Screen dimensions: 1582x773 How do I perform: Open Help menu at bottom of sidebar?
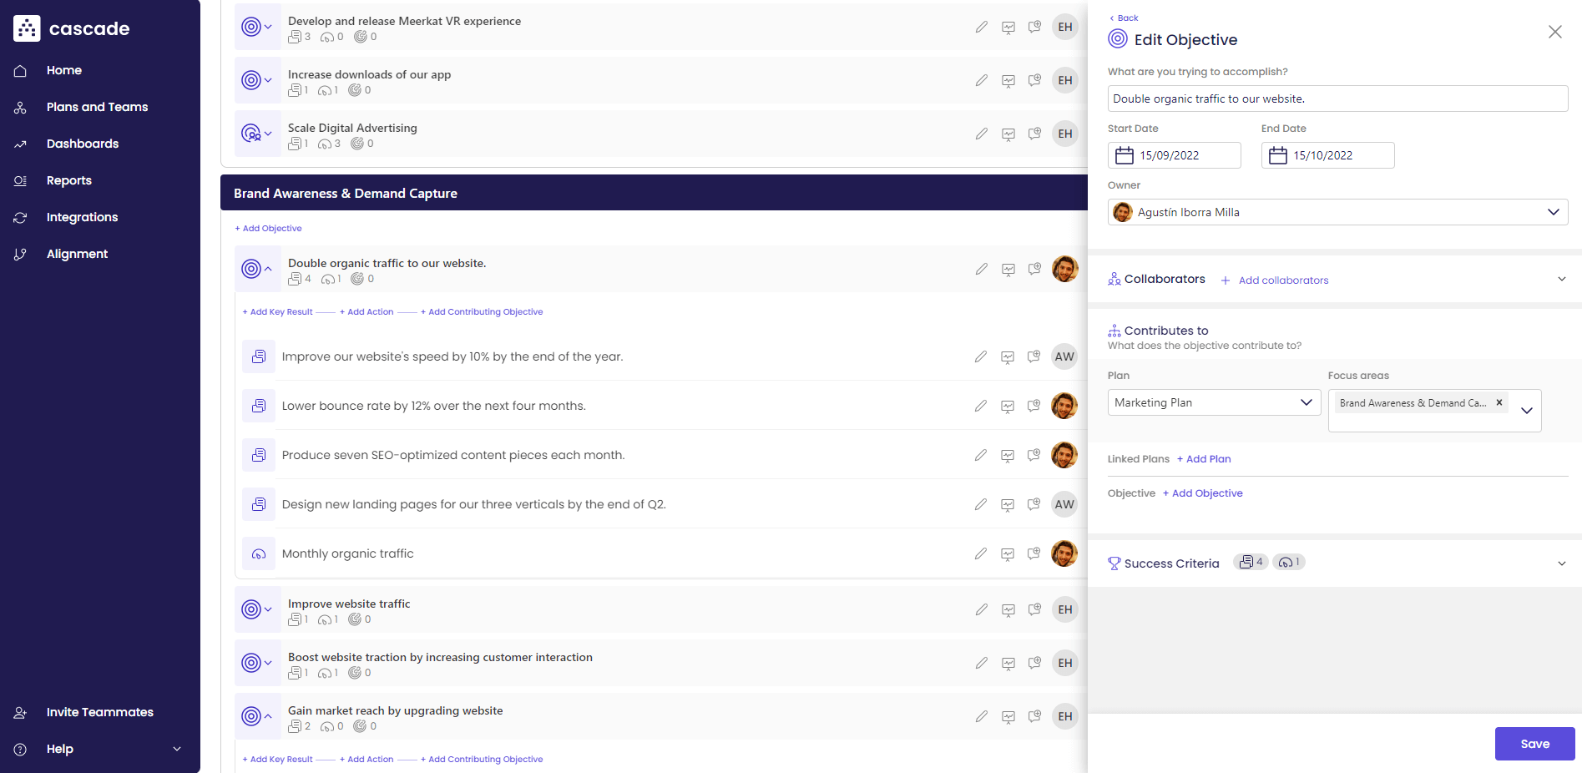(59, 749)
